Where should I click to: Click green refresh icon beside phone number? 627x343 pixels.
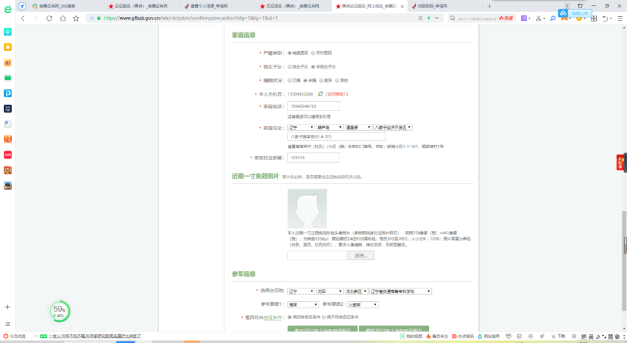[320, 94]
